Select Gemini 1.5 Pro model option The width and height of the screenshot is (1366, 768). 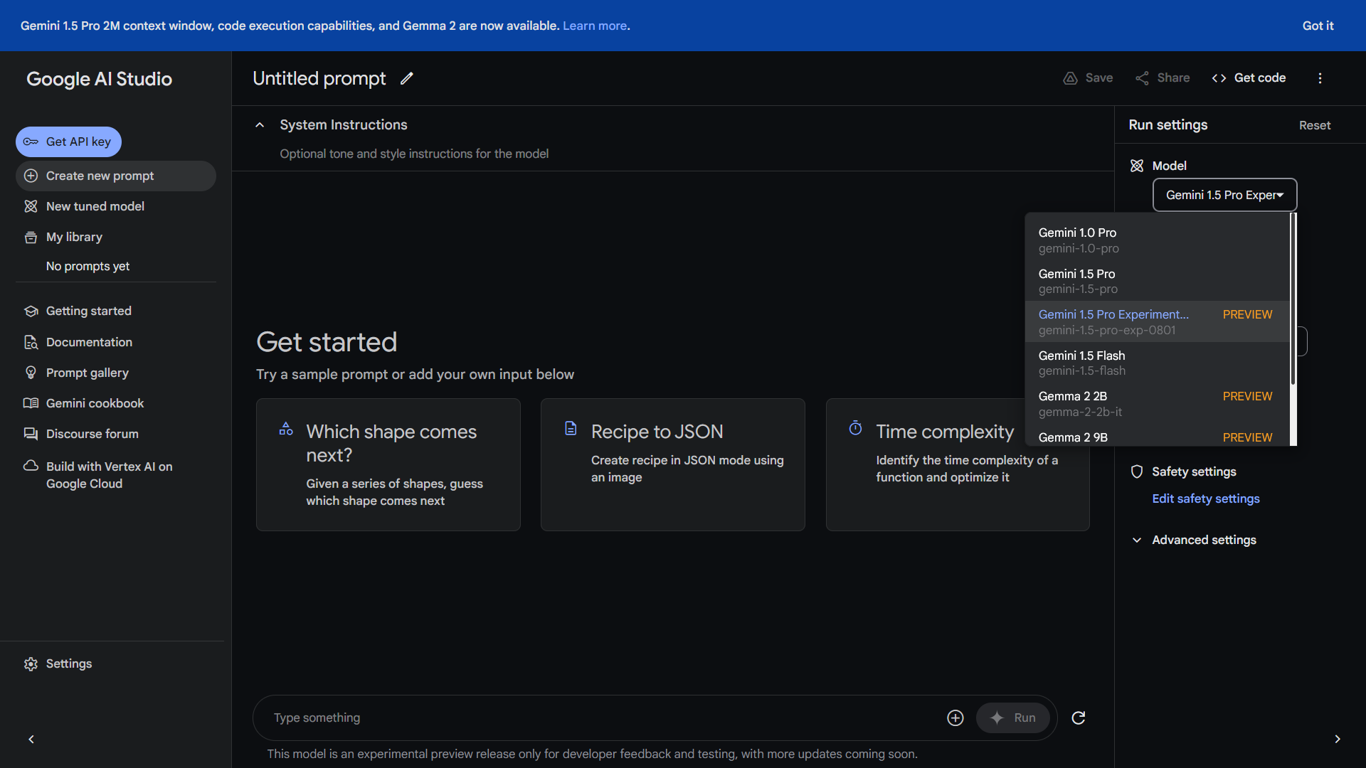[1157, 281]
